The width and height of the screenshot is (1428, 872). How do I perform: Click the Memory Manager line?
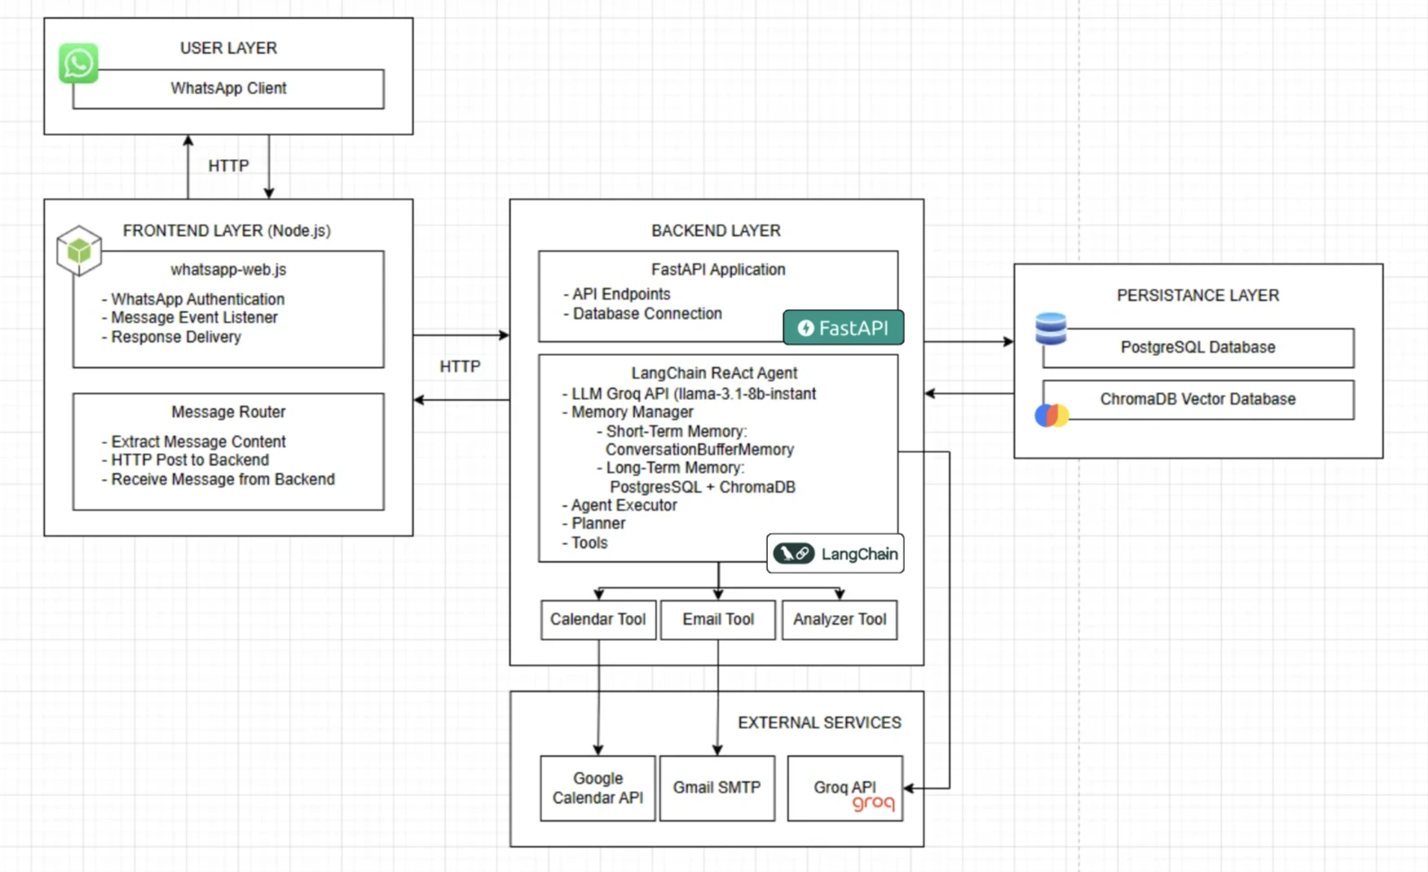[x=627, y=412]
